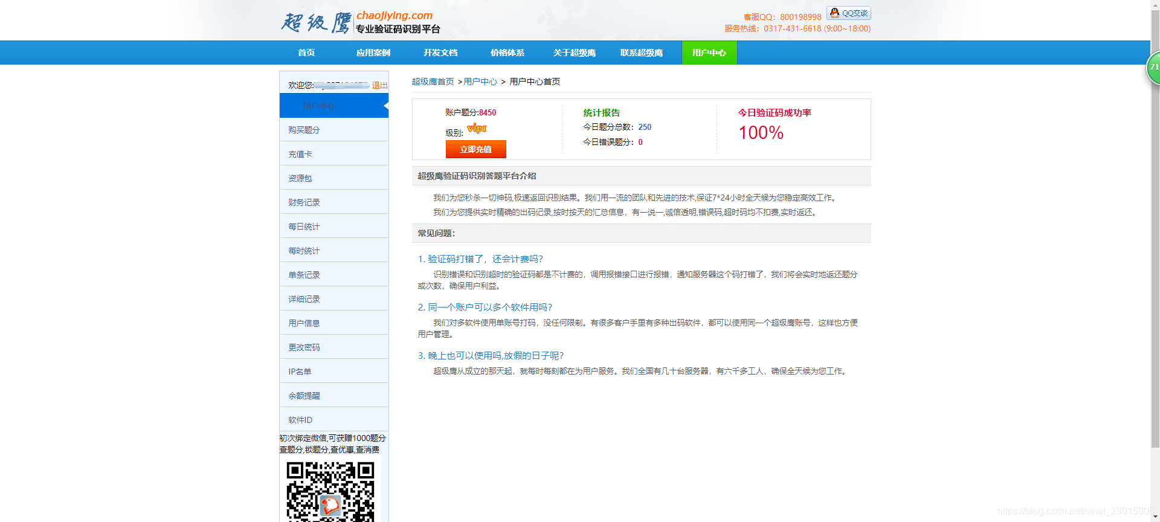Click the 用户中心 breadcrumb link

480,82
